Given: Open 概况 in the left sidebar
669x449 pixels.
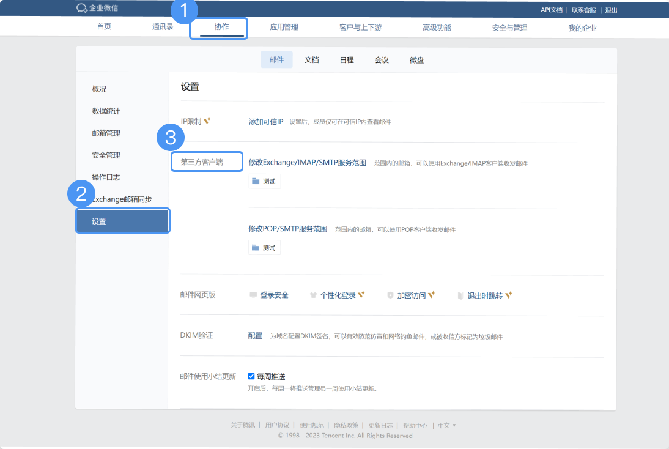Looking at the screenshot, I should 99,89.
